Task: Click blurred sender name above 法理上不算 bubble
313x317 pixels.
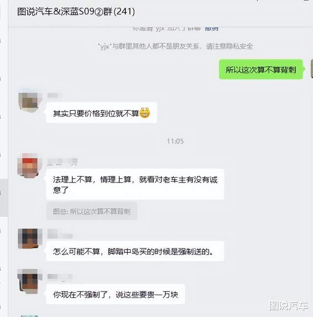Action: (x=62, y=162)
